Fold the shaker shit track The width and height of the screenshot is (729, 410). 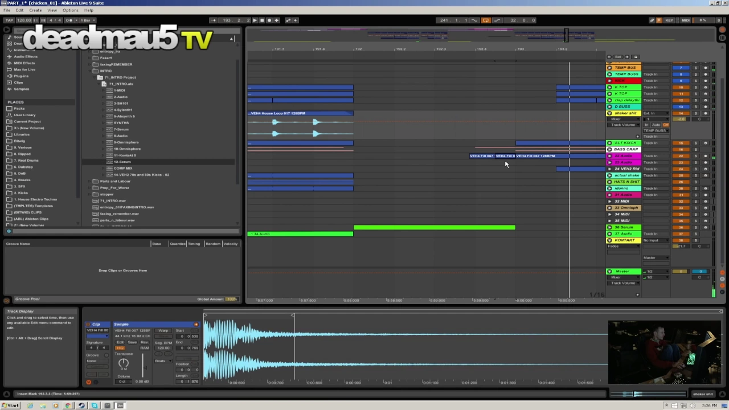pyautogui.click(x=609, y=113)
